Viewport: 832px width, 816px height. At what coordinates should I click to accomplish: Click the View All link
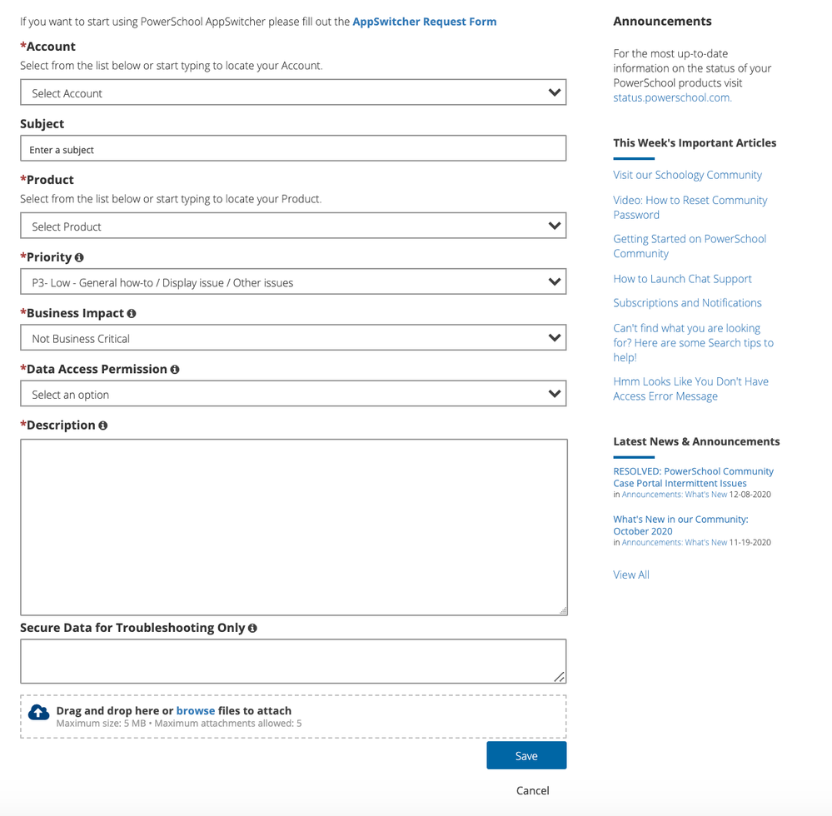[x=630, y=574]
